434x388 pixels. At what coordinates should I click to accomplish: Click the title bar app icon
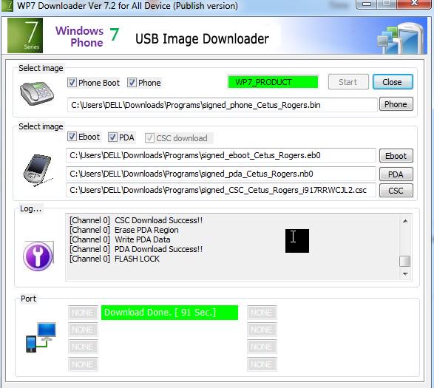pos(7,5)
